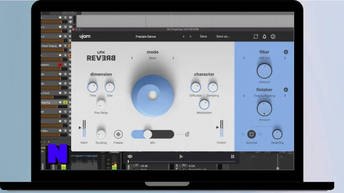Solo the Chord track
Image resolution: width=344 pixels, height=193 pixels.
[x=65, y=93]
